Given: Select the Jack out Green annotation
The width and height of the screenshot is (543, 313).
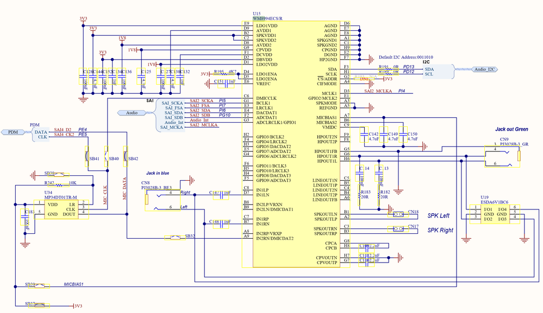Looking at the screenshot, I should 511,129.
